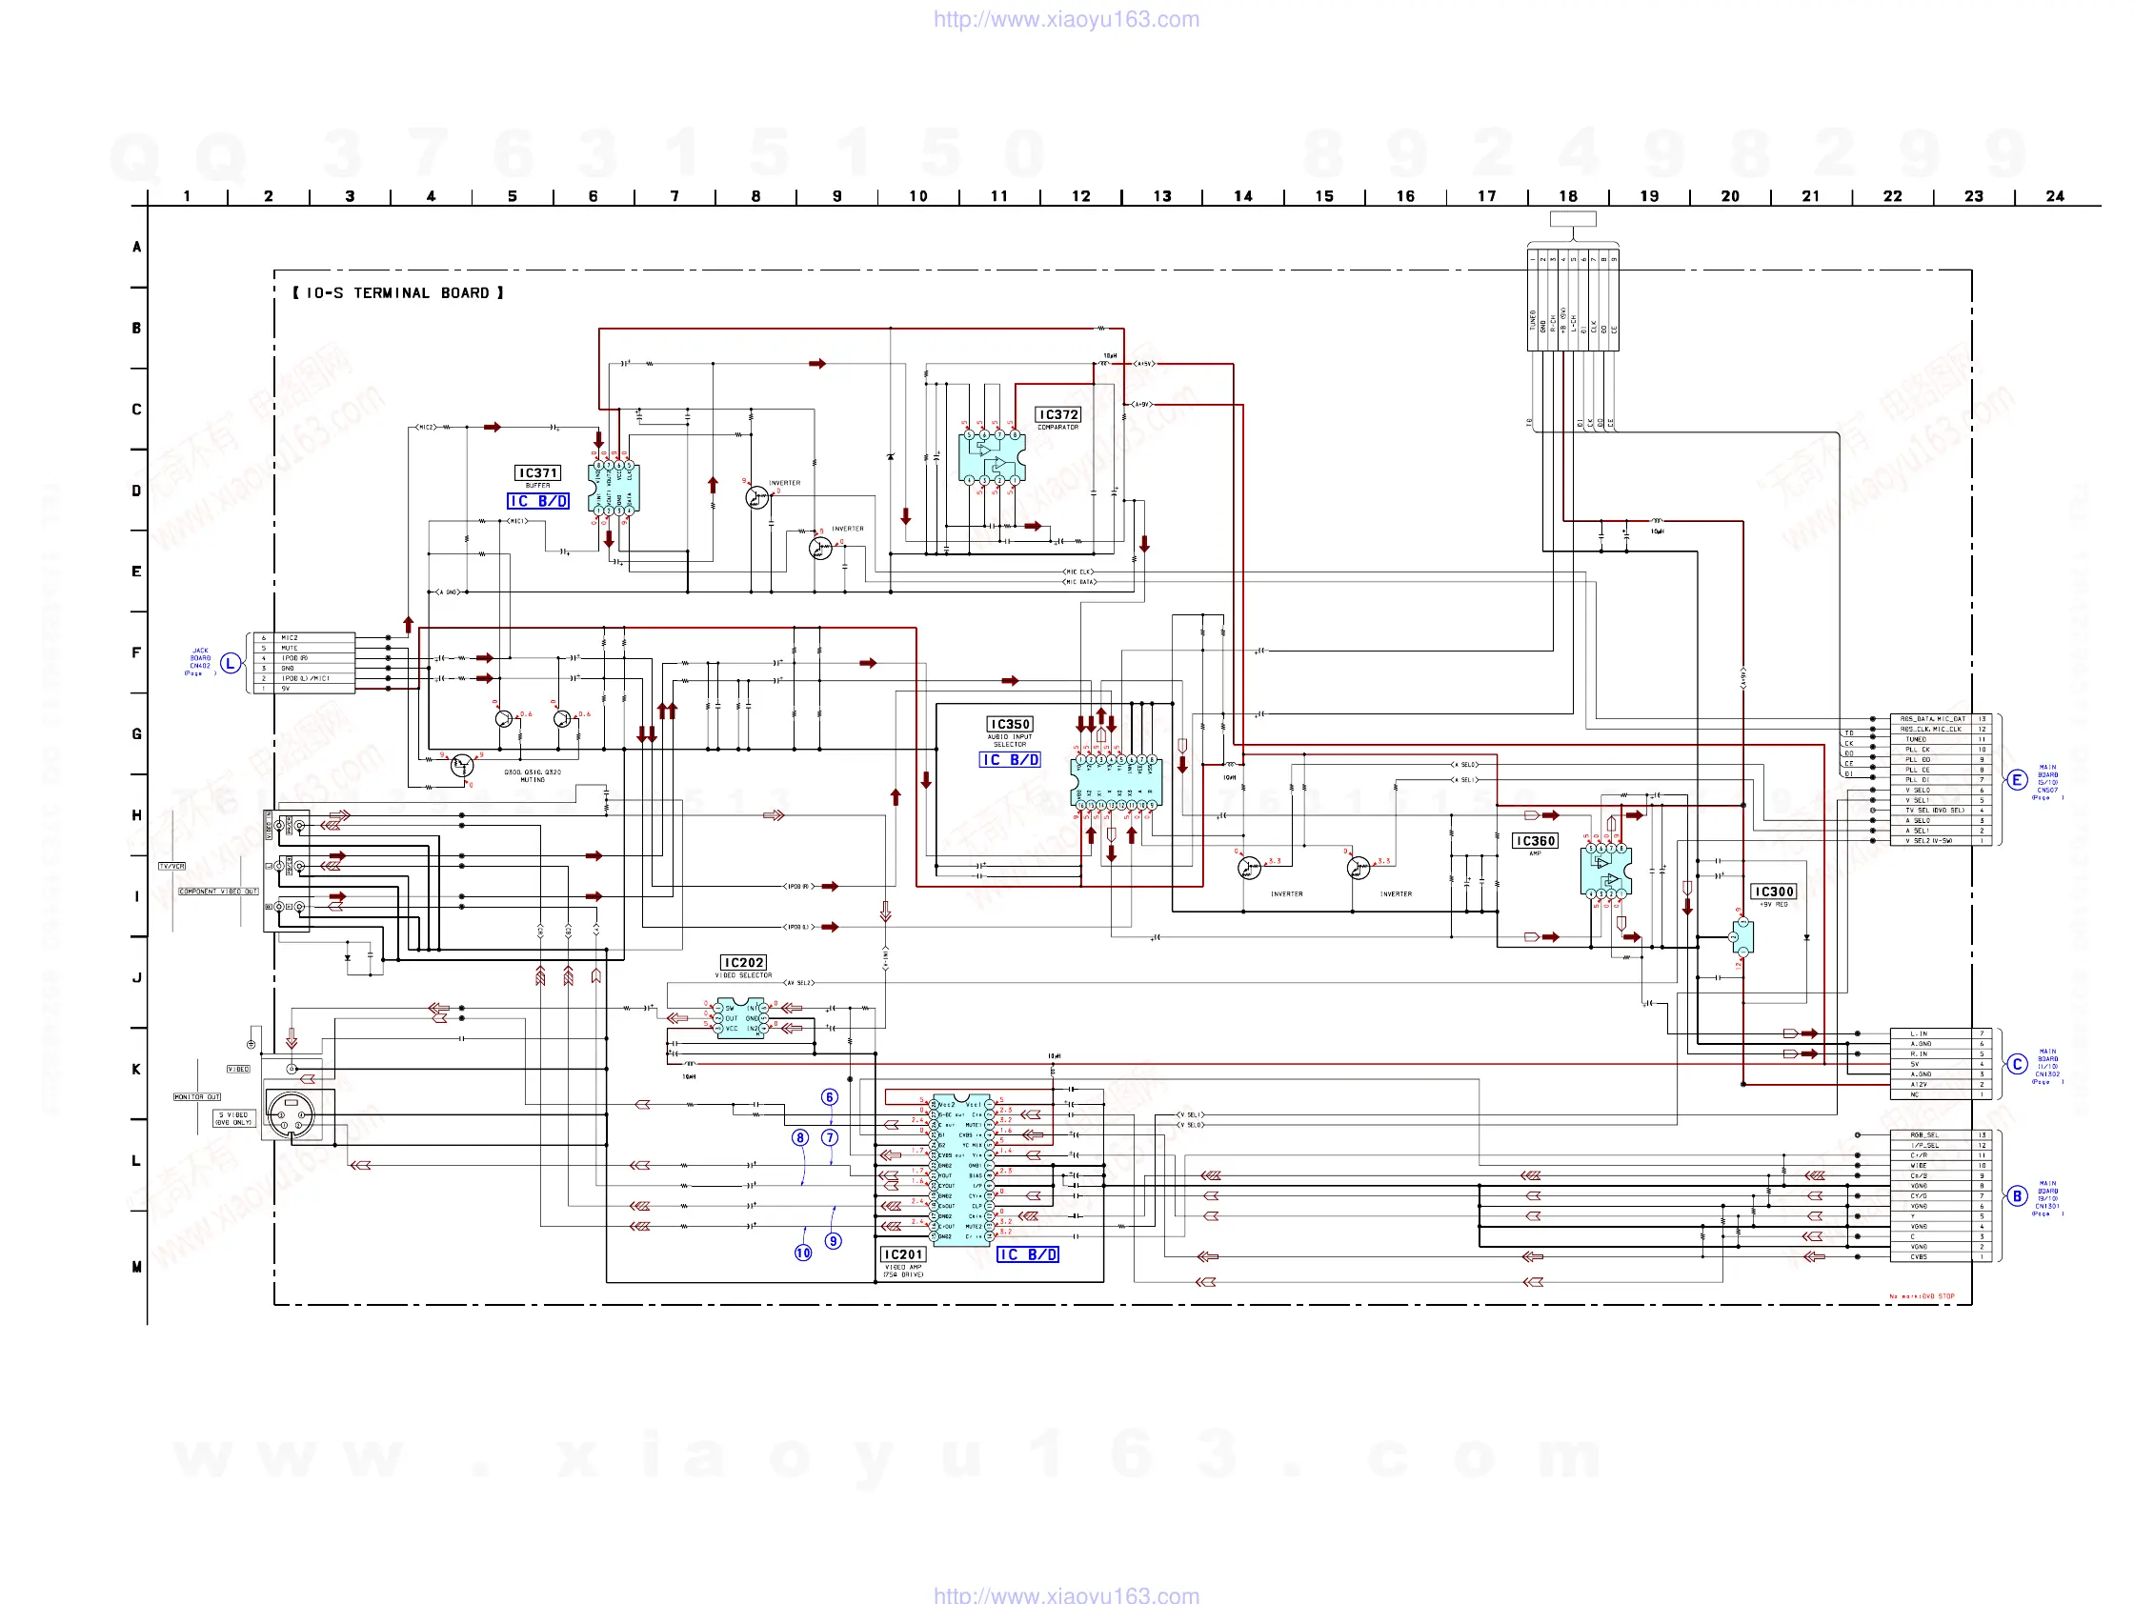This screenshot has height=1604, width=2134.
Task: Open the xiaoyu163.com link at bottom
Action: (1066, 1594)
